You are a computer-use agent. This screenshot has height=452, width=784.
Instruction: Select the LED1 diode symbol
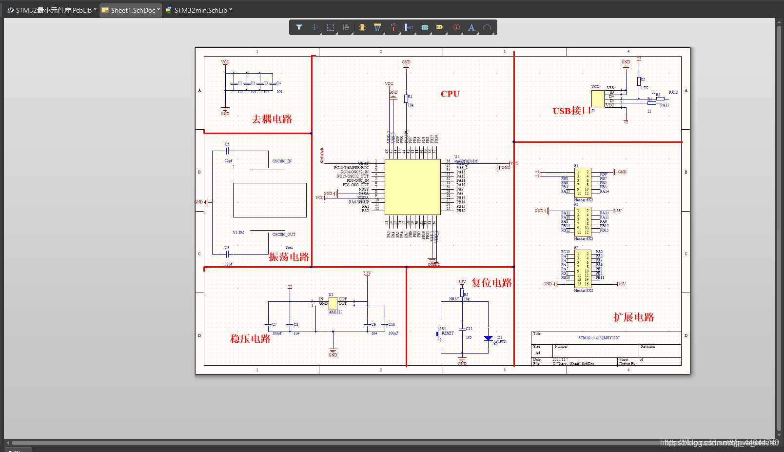tap(489, 338)
